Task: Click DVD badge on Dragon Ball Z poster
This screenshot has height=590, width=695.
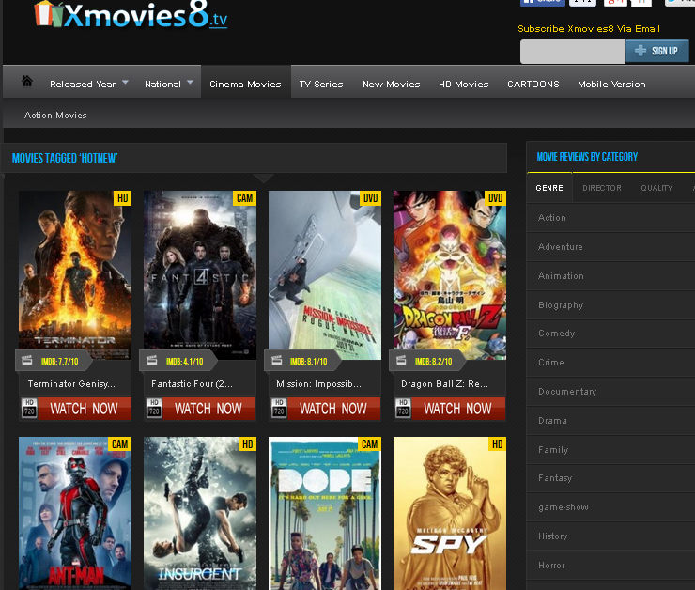Action: (495, 198)
